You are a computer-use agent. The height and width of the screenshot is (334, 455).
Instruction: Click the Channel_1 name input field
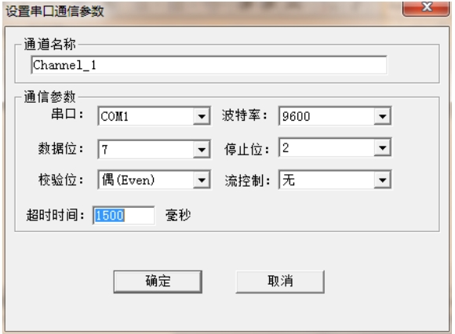point(209,65)
